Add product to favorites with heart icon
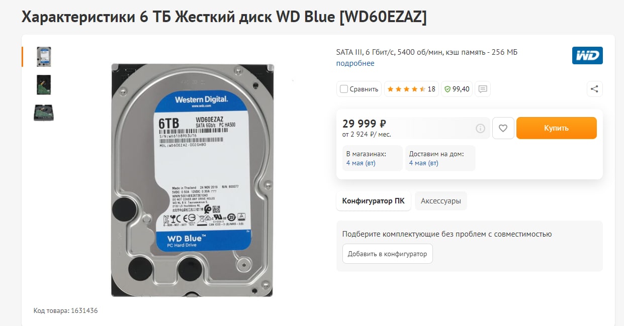This screenshot has height=326, width=624. (x=503, y=128)
